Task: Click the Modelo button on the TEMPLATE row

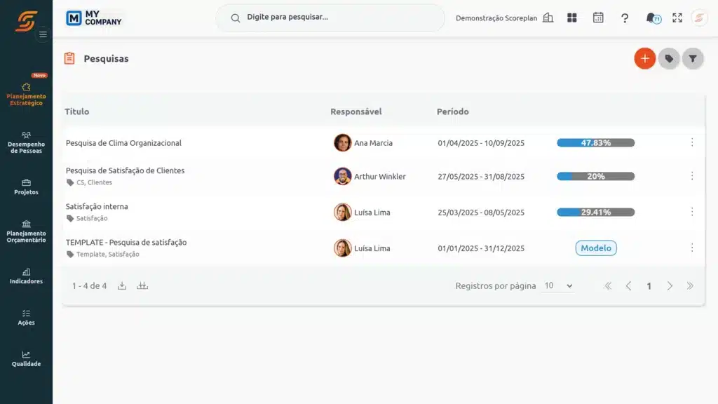Action: click(595, 248)
